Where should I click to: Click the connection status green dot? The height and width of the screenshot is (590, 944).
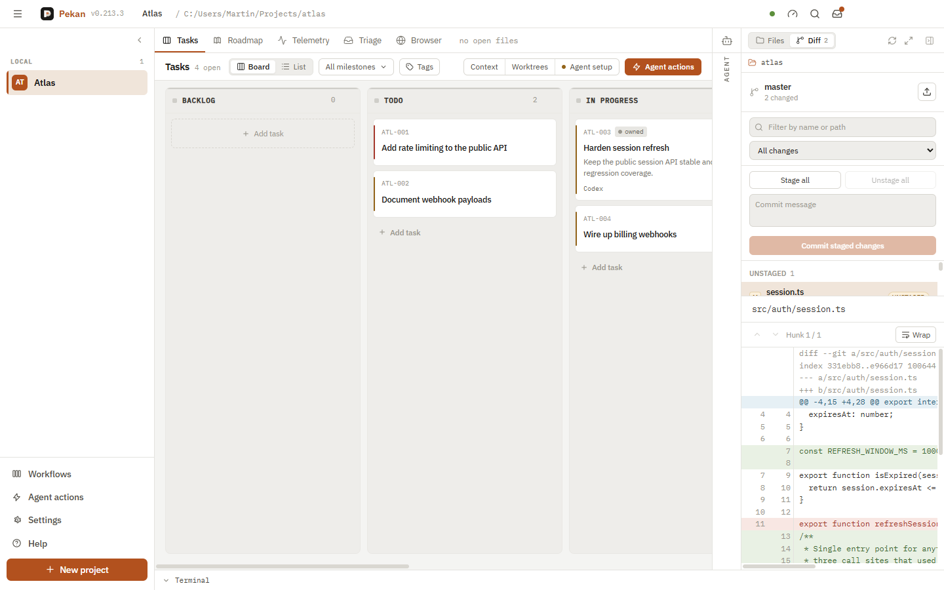[x=772, y=14]
